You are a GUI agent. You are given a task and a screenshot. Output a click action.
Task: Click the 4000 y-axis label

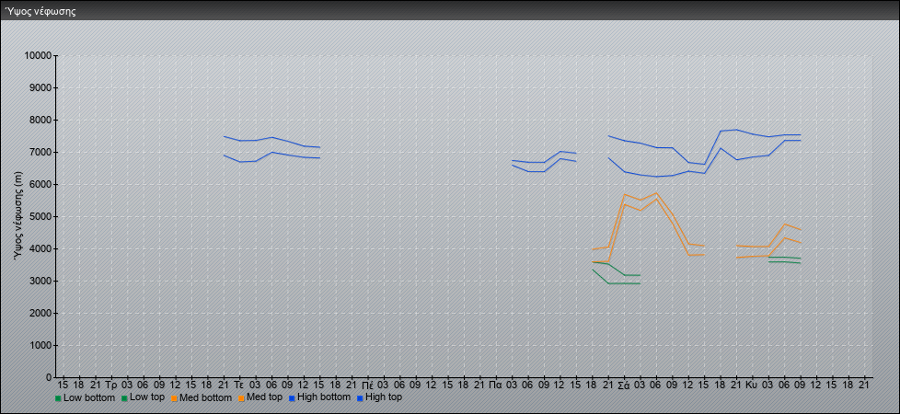tap(40, 248)
